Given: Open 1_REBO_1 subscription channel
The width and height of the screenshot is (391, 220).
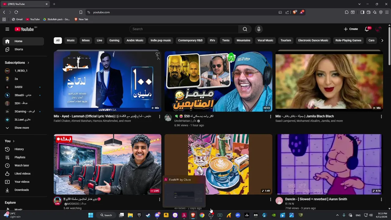Looking at the screenshot, I should [x=23, y=71].
